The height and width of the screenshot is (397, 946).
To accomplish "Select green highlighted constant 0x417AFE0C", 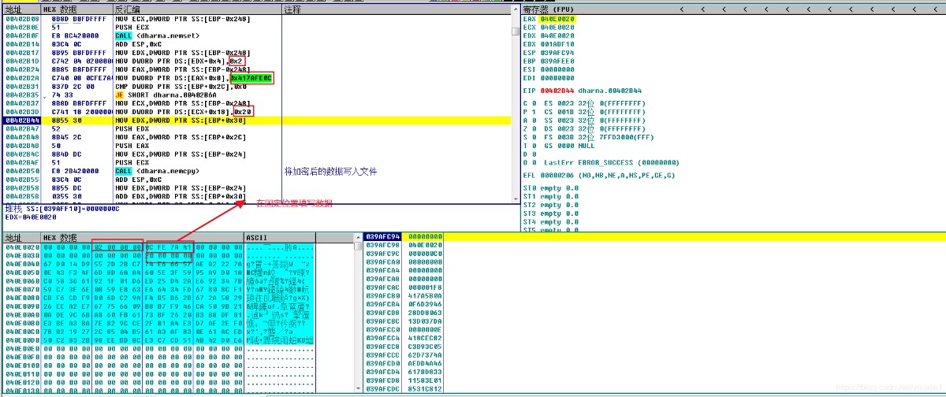I will point(251,78).
